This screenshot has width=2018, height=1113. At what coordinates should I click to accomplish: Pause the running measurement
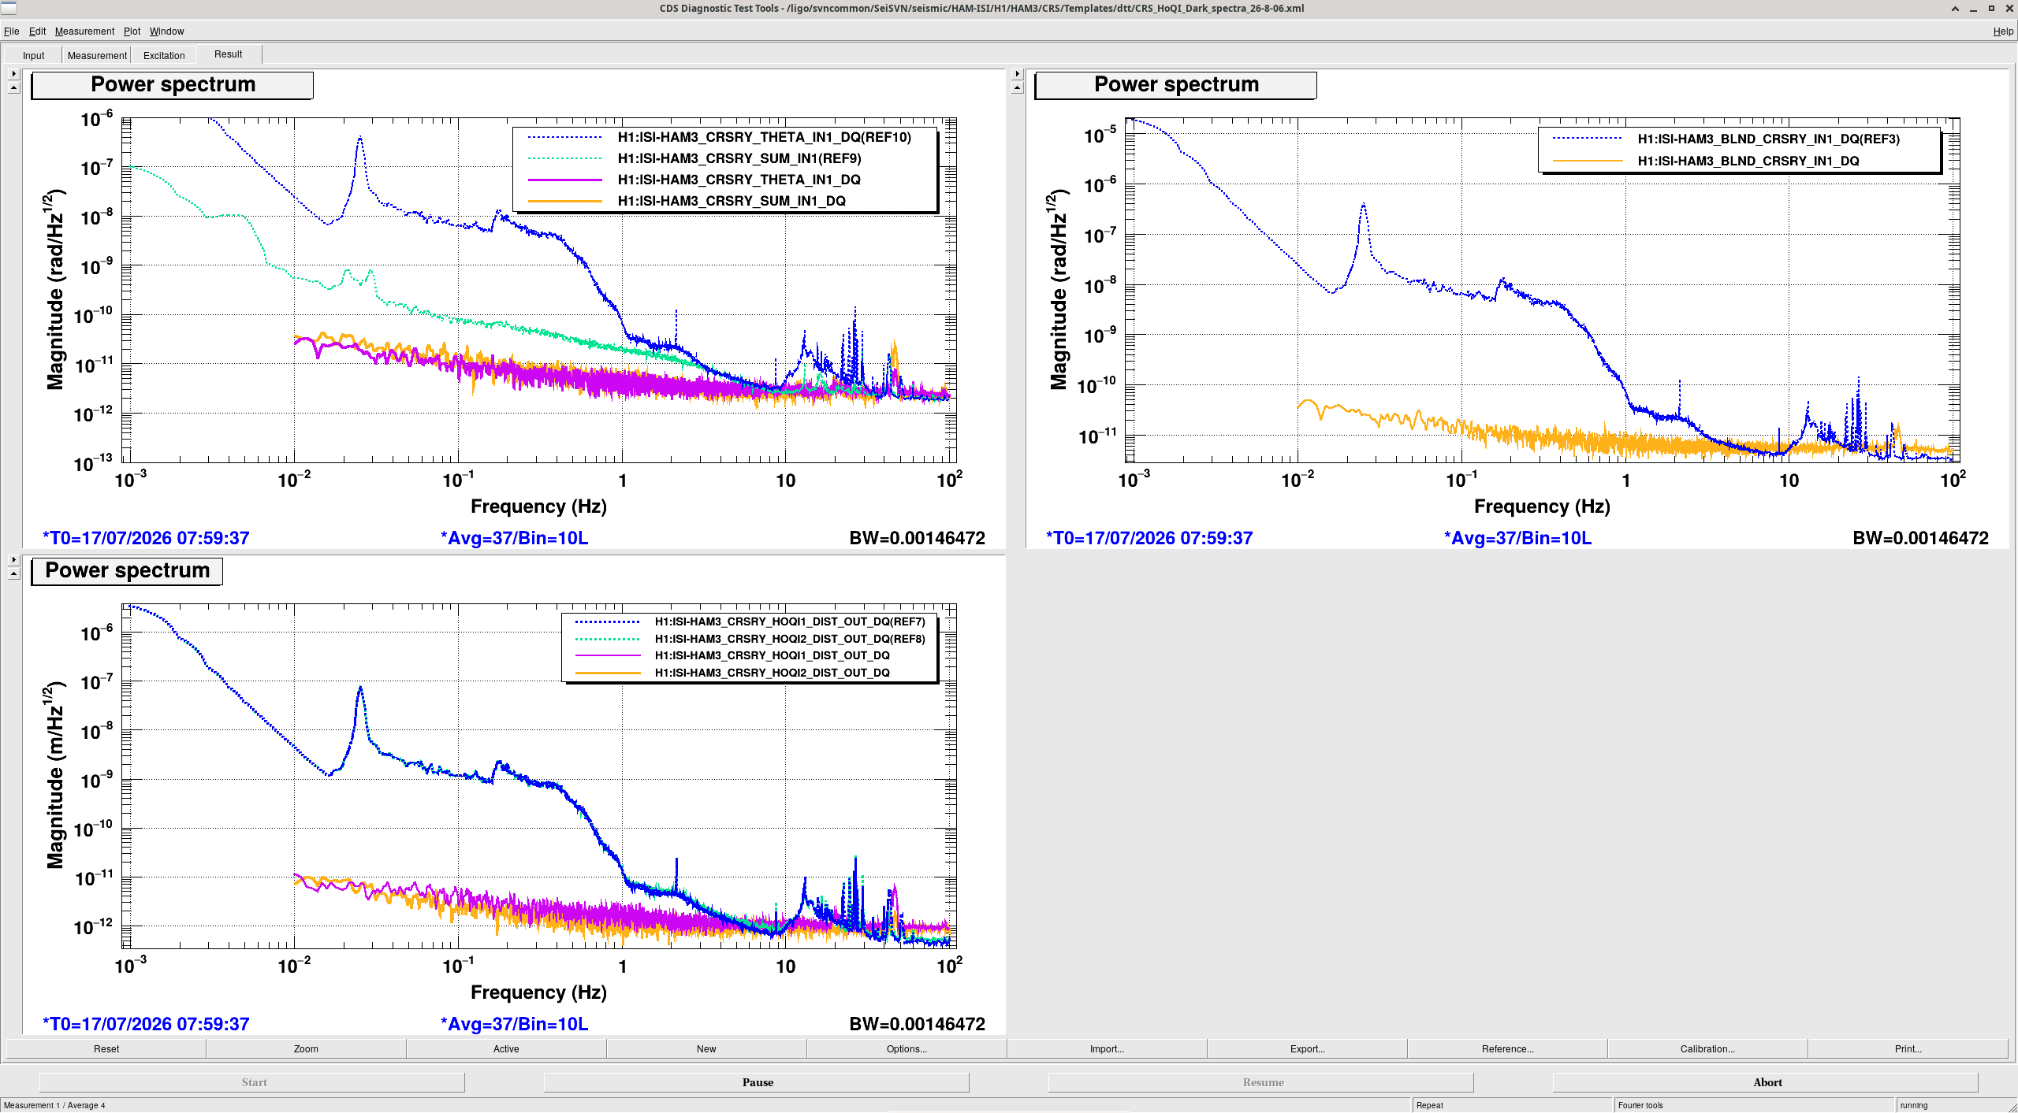pyautogui.click(x=757, y=1082)
